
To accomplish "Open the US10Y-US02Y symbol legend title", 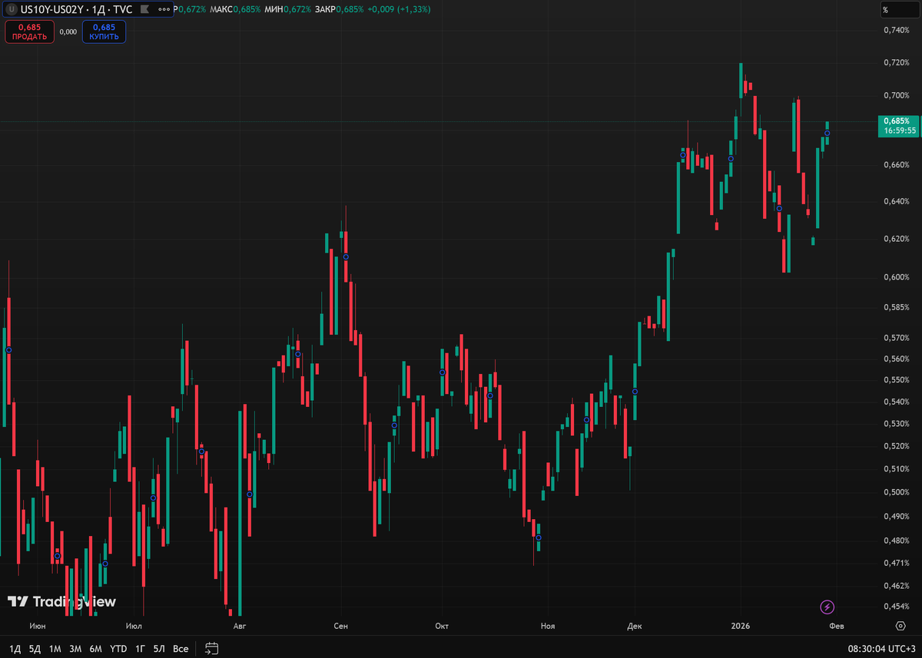I will 76,10.
